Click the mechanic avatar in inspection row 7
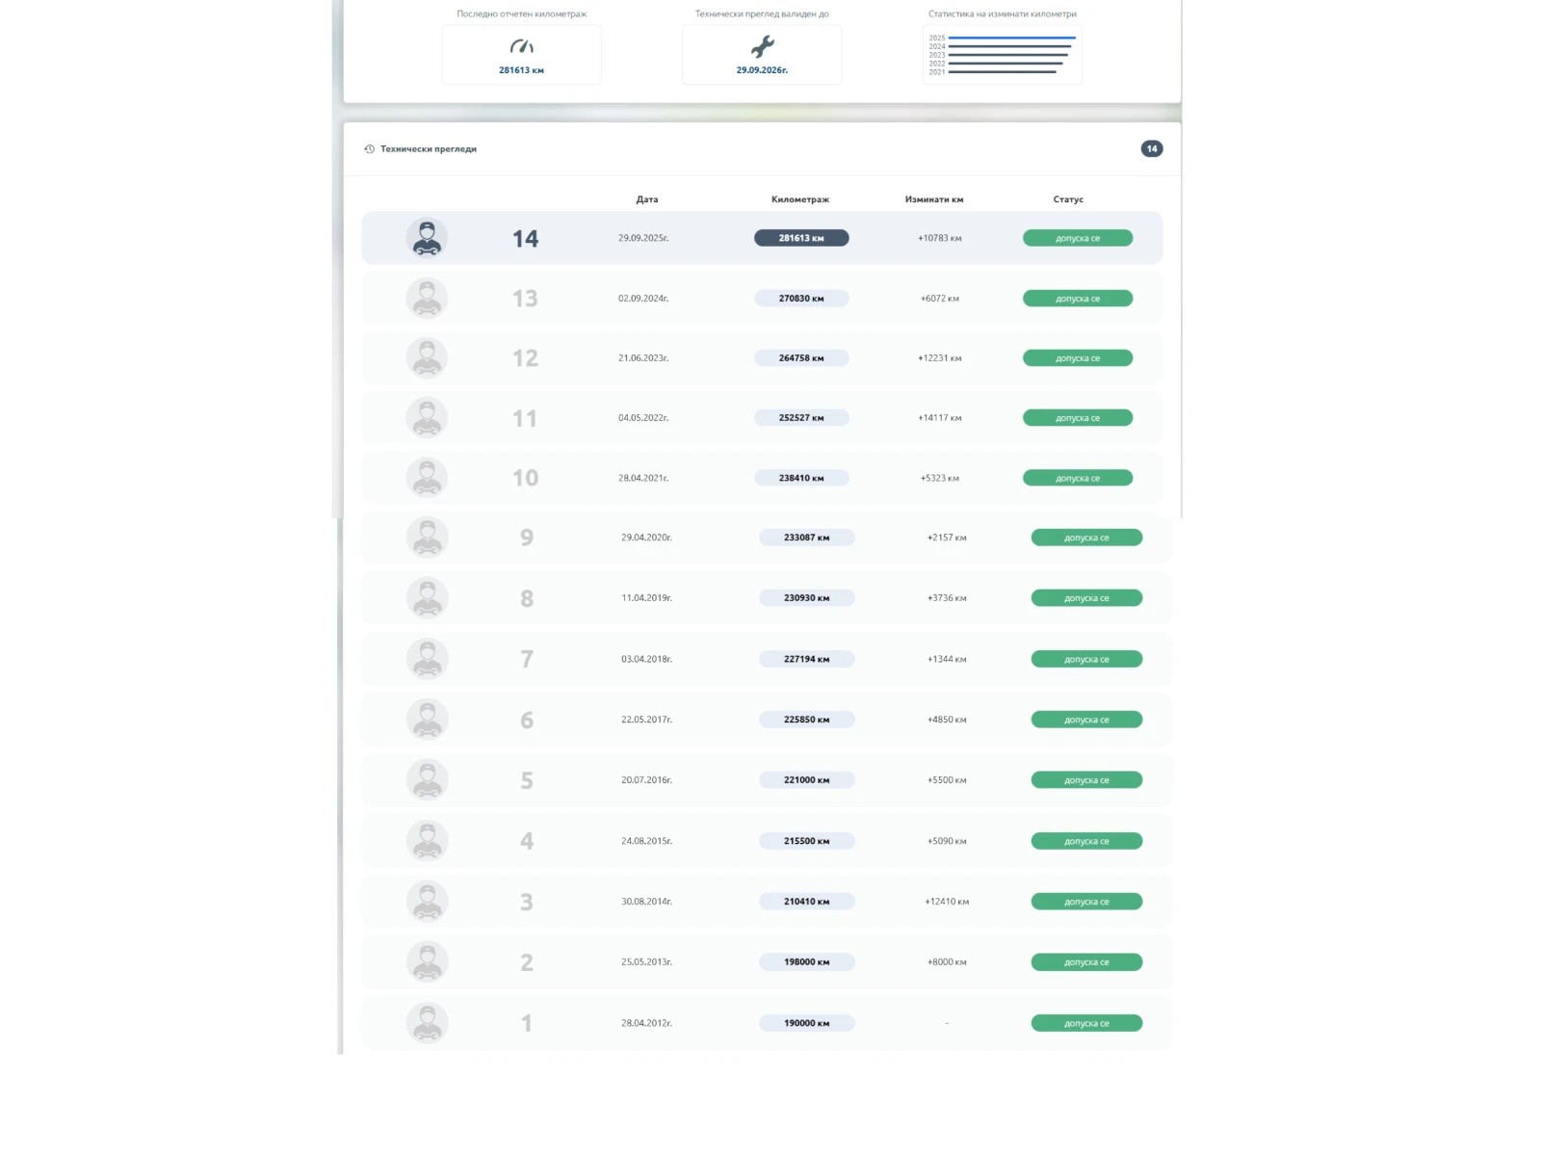This screenshot has width=1541, height=1156. [x=427, y=659]
